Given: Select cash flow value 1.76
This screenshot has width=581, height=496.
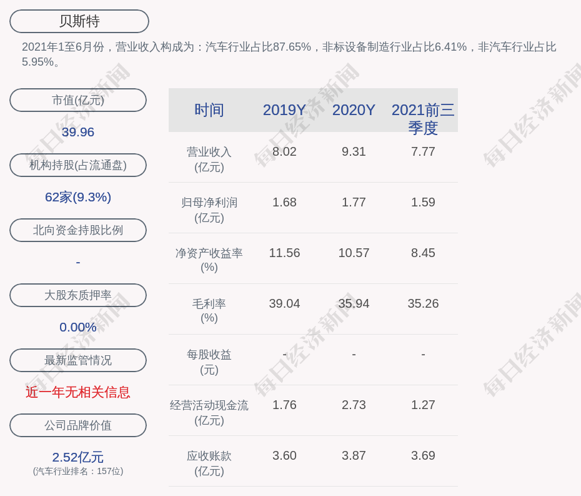Looking at the screenshot, I should coord(284,405).
